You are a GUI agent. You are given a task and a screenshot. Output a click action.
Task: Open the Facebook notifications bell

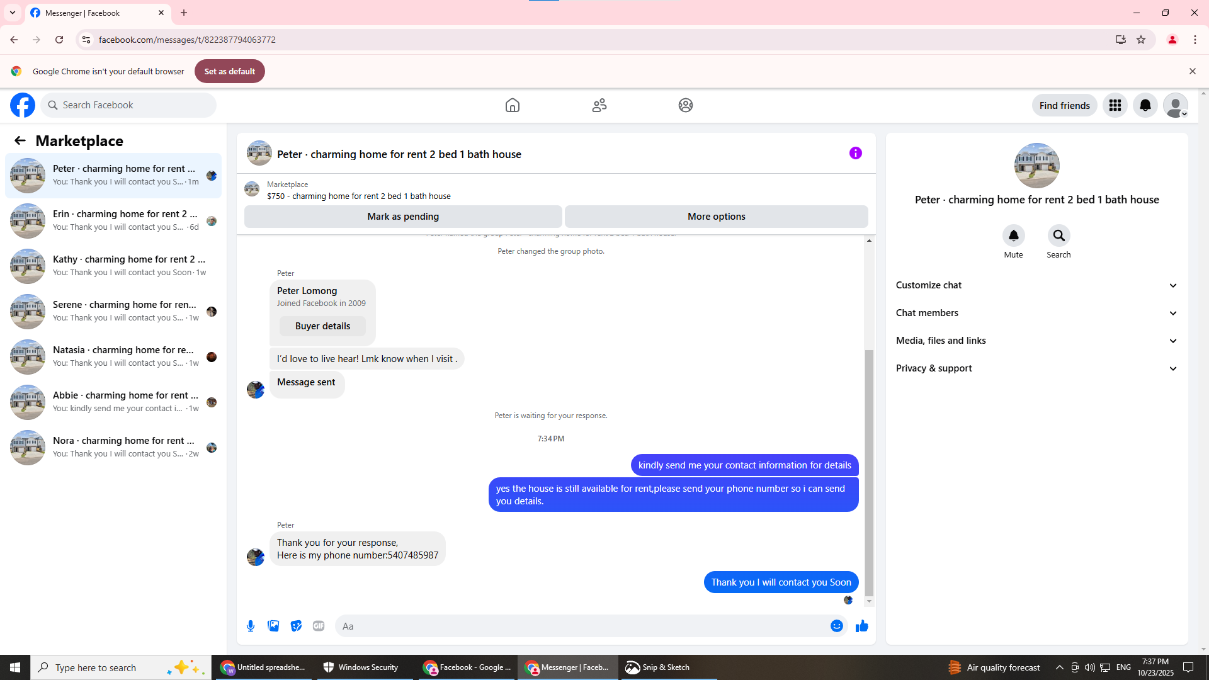coord(1145,105)
